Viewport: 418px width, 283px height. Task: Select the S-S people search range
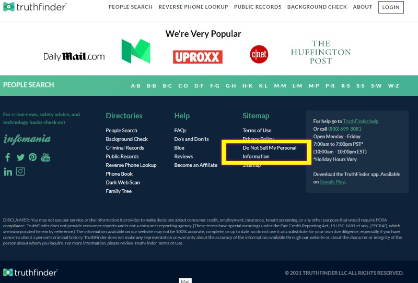click(x=361, y=85)
